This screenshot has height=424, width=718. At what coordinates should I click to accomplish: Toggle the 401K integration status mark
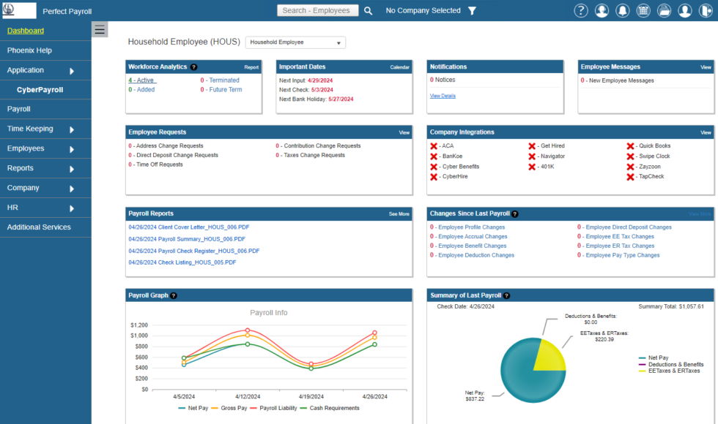pyautogui.click(x=532, y=167)
